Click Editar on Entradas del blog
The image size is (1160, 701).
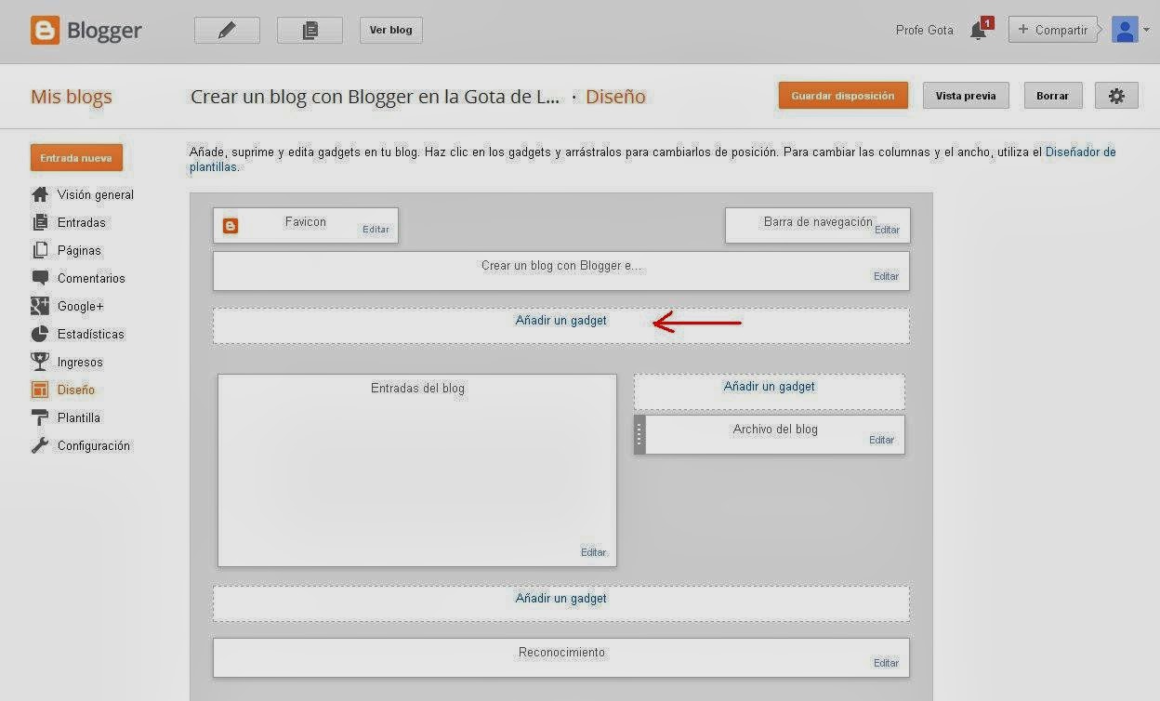click(x=593, y=552)
